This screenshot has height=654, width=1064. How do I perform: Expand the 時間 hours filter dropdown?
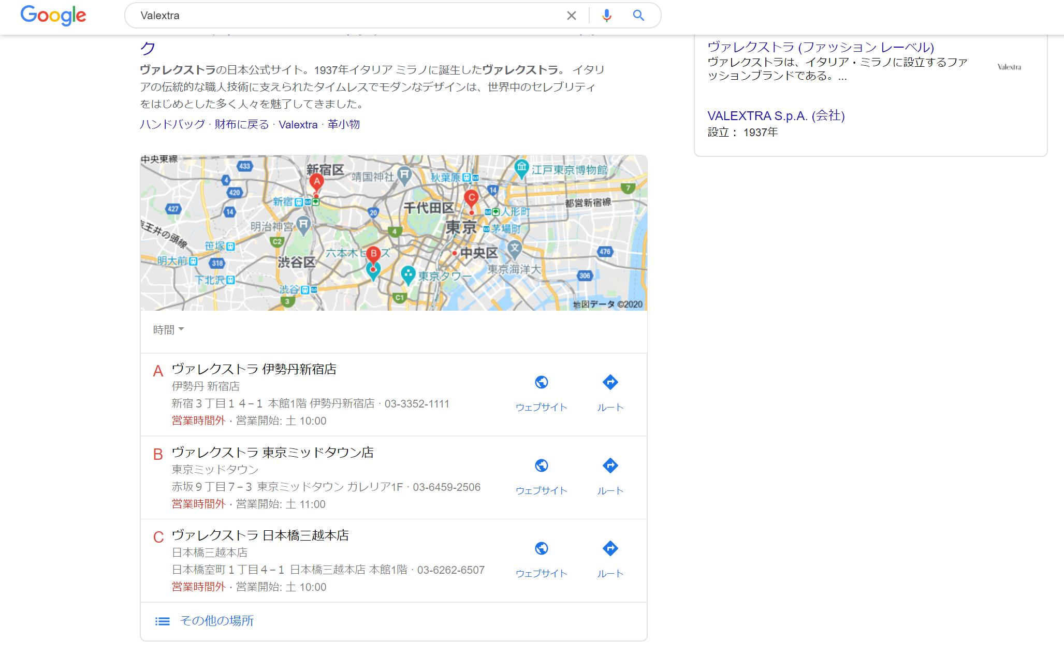(x=169, y=330)
